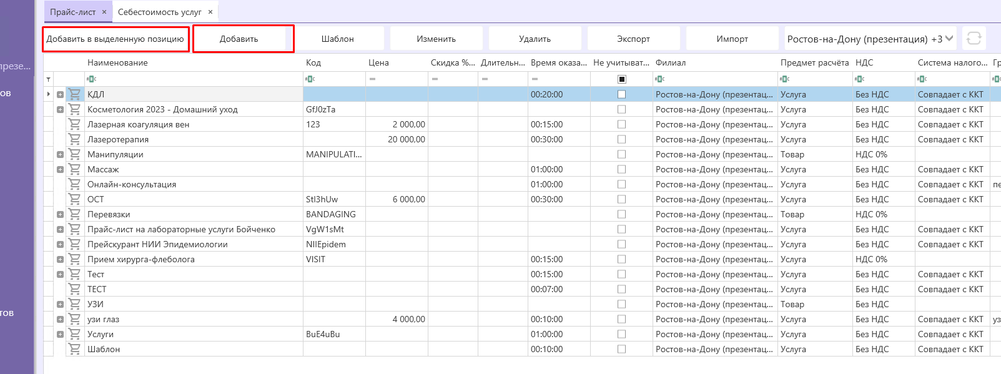Click filter operator icon in Код column
The height and width of the screenshot is (374, 1001).
310,79
